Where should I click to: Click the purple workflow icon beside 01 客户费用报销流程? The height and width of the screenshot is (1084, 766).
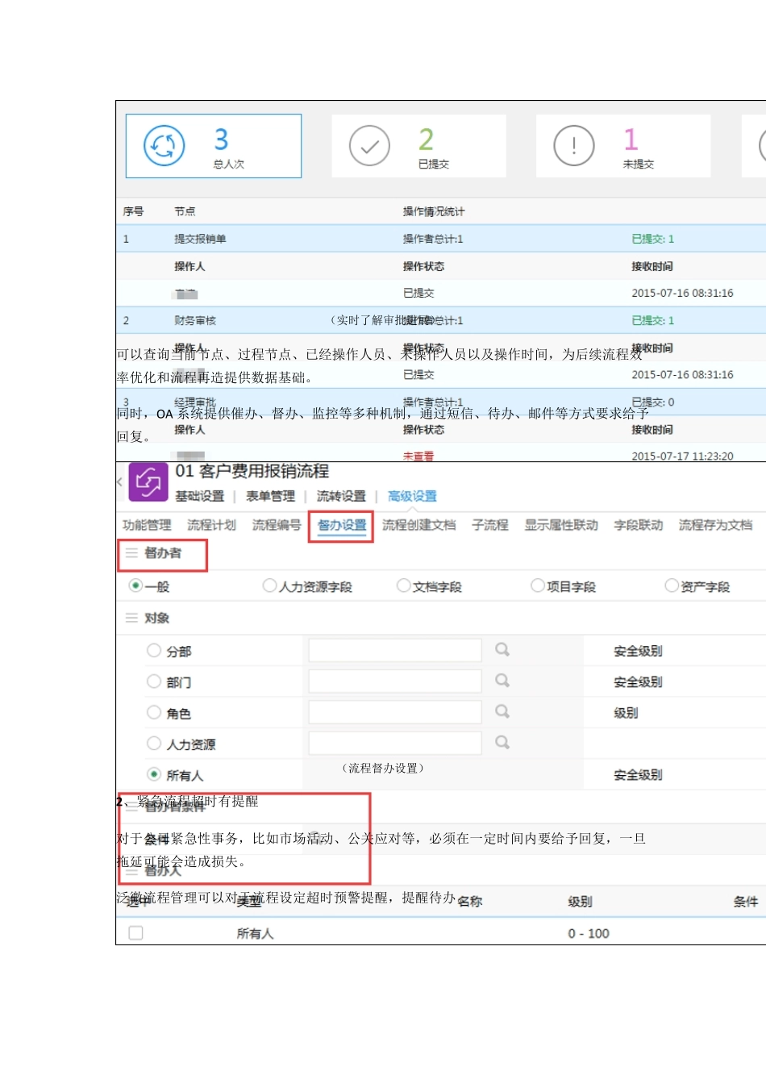click(x=148, y=482)
